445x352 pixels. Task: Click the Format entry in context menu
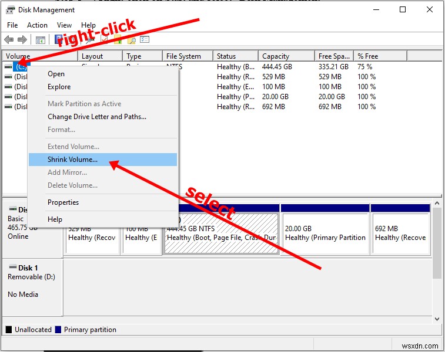pos(103,130)
